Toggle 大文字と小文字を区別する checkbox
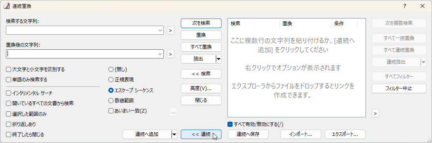Viewport: 432px width, 143px height. pos(35,69)
